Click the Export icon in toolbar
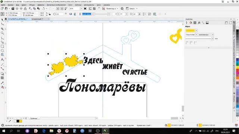Image resolution: width=239 pixels, height=134 pixels. point(62,9)
